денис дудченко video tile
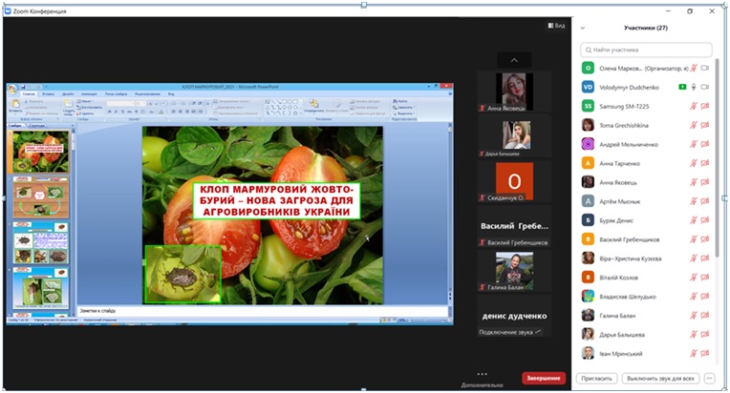The height and width of the screenshot is (393, 730). coord(514,317)
